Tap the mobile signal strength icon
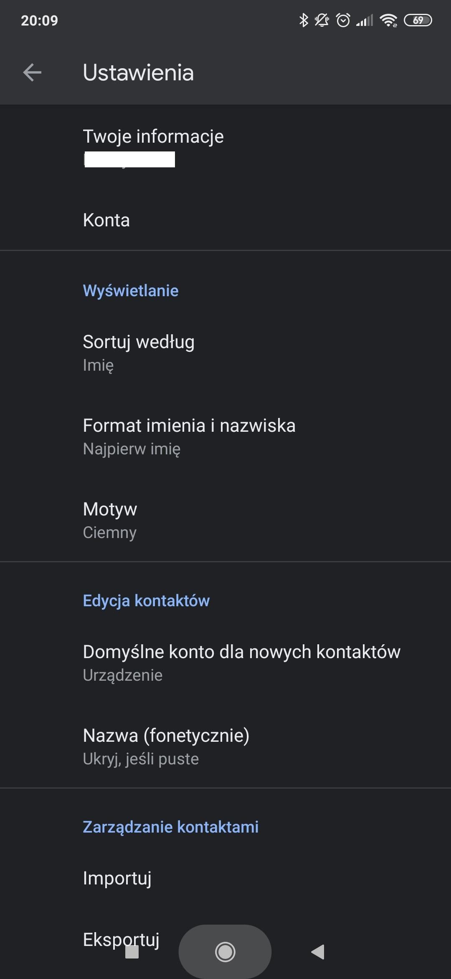The width and height of the screenshot is (451, 979). (x=365, y=20)
